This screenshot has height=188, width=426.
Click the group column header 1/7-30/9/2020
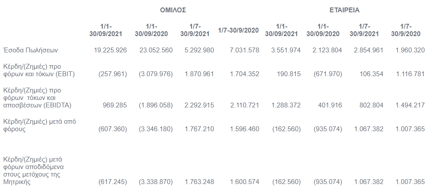coord(238,30)
